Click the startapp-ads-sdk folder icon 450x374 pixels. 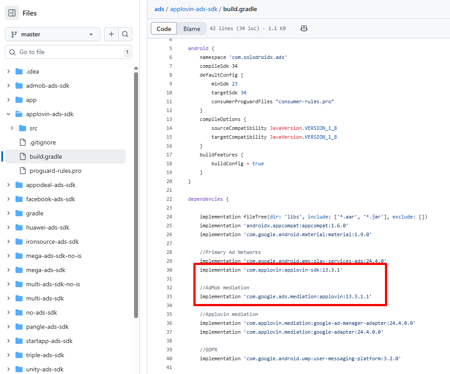coord(19,341)
